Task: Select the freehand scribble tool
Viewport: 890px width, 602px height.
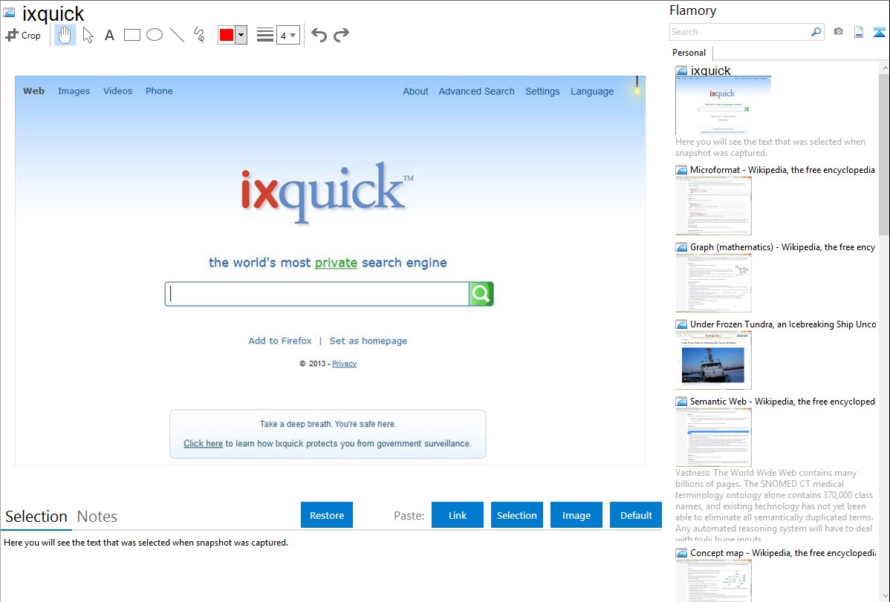Action: (x=199, y=35)
